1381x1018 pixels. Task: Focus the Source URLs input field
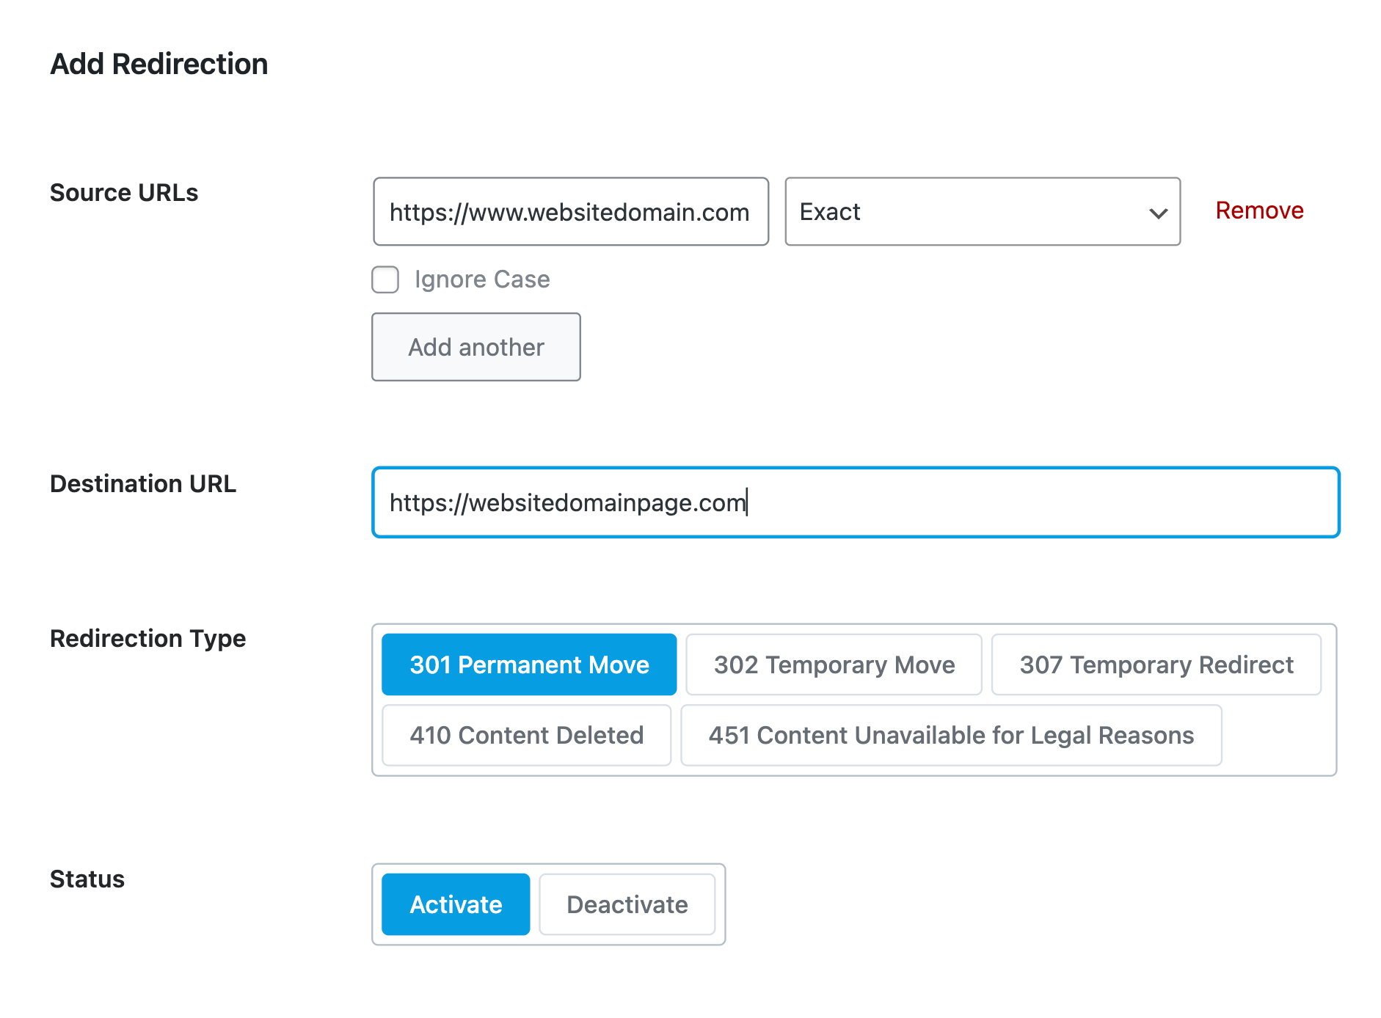(x=570, y=212)
